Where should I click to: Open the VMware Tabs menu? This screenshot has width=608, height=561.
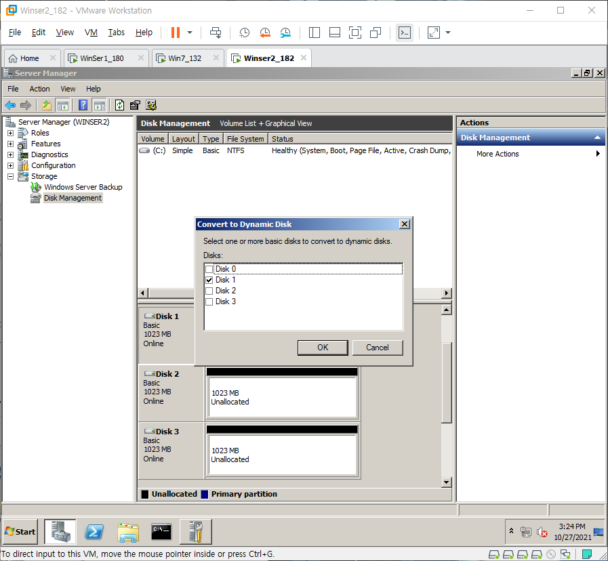click(x=117, y=33)
